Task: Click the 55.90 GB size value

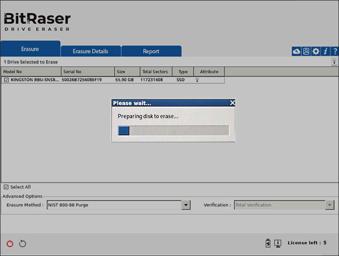Action: pyautogui.click(x=124, y=80)
